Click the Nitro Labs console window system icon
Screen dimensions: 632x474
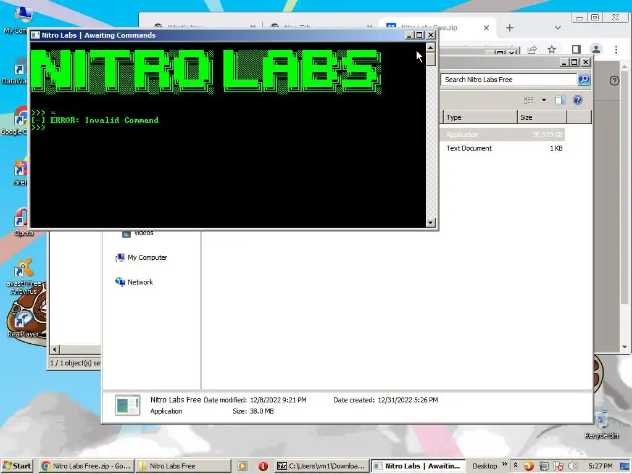[35, 35]
